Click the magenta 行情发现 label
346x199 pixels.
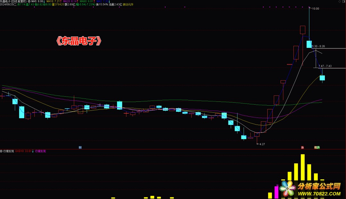click(x=40, y=151)
